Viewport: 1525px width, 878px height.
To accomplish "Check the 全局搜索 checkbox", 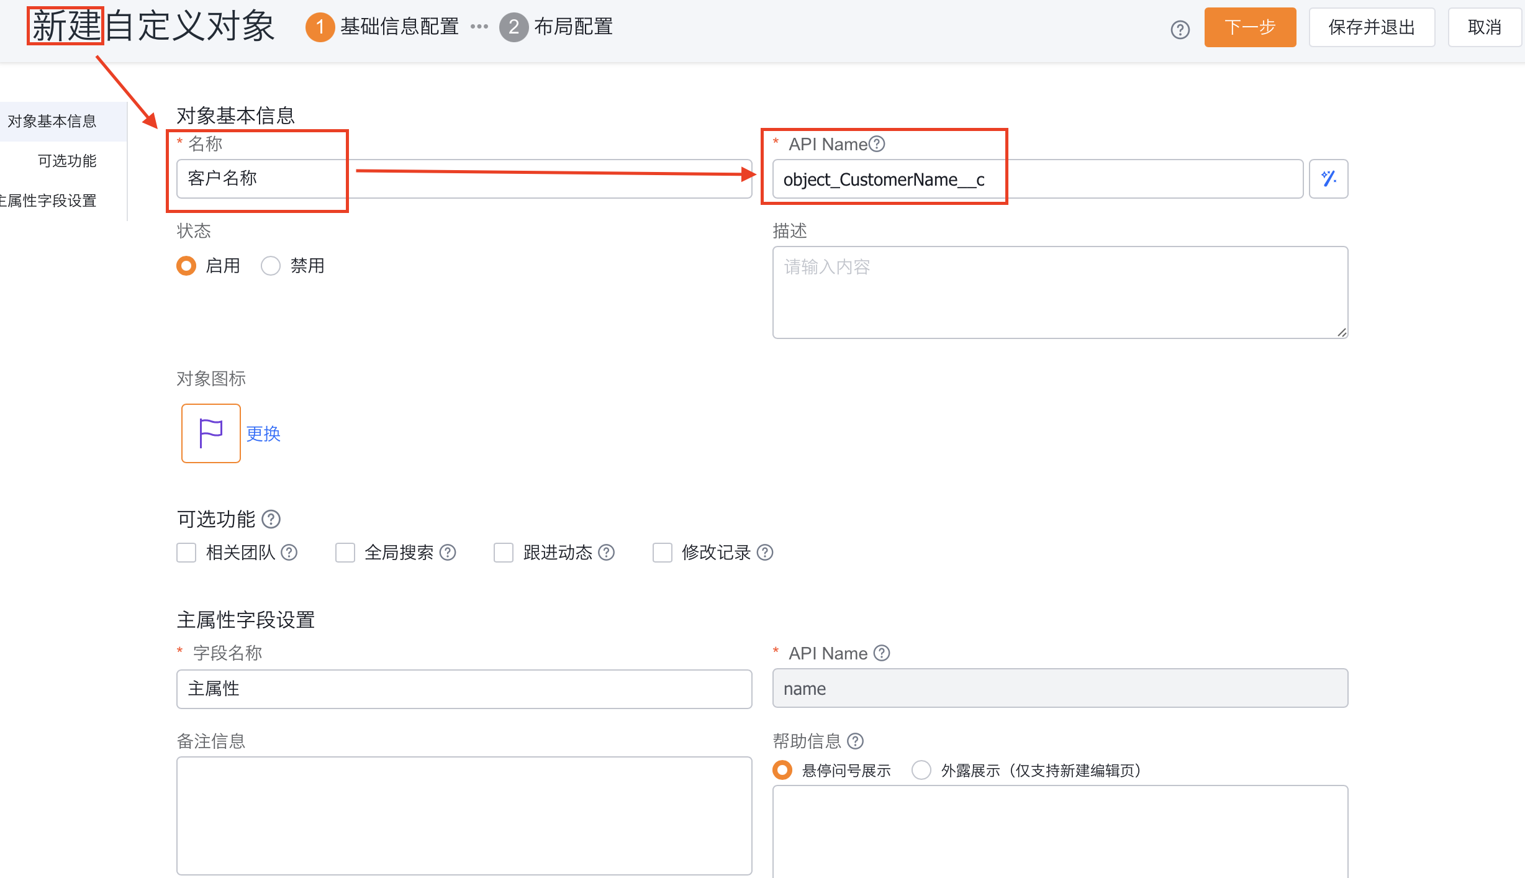I will point(346,553).
